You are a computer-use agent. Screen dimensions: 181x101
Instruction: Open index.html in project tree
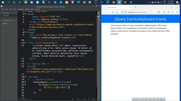pyautogui.click(x=6, y=24)
